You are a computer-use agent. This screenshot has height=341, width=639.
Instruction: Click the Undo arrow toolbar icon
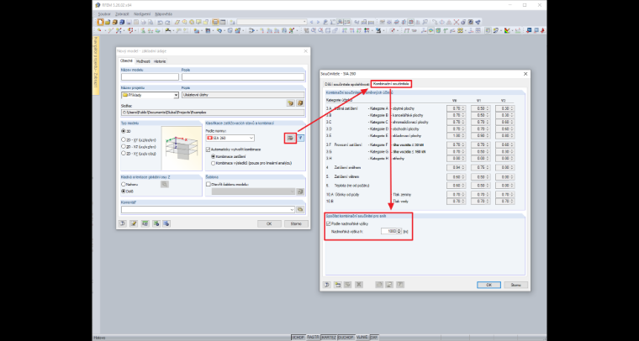coord(160,22)
